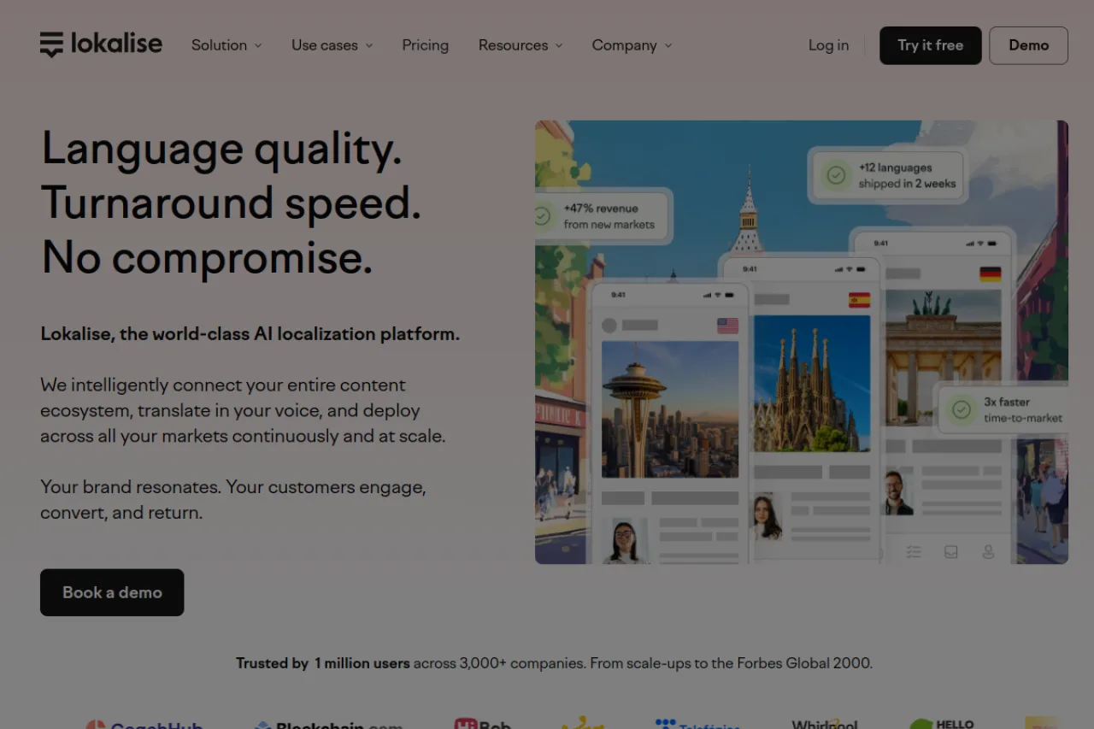
Task: Click the US flag icon on phone mockup
Action: click(727, 326)
